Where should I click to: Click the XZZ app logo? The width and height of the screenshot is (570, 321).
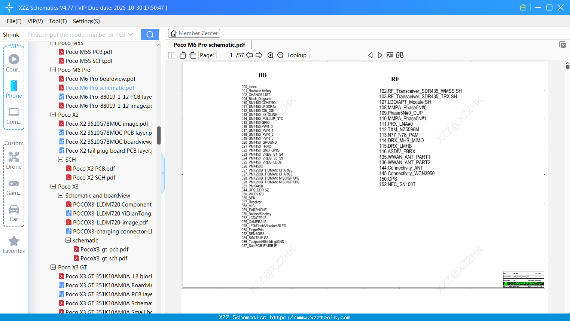9,7
